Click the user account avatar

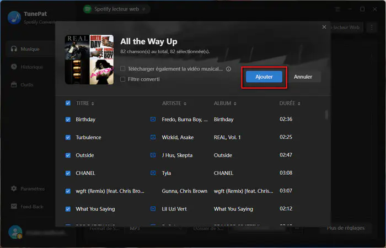(15, 232)
